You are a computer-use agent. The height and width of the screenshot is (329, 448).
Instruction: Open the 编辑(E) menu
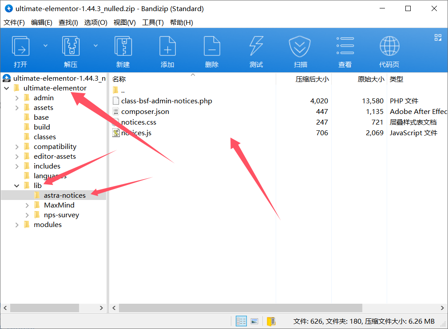(x=42, y=23)
